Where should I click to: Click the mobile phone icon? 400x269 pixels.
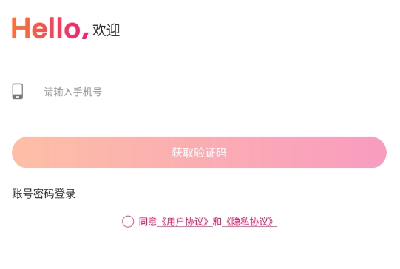coord(18,91)
